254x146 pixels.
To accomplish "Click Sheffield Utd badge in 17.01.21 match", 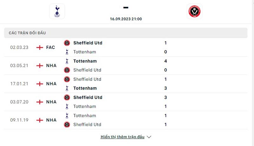I will [x=67, y=79].
